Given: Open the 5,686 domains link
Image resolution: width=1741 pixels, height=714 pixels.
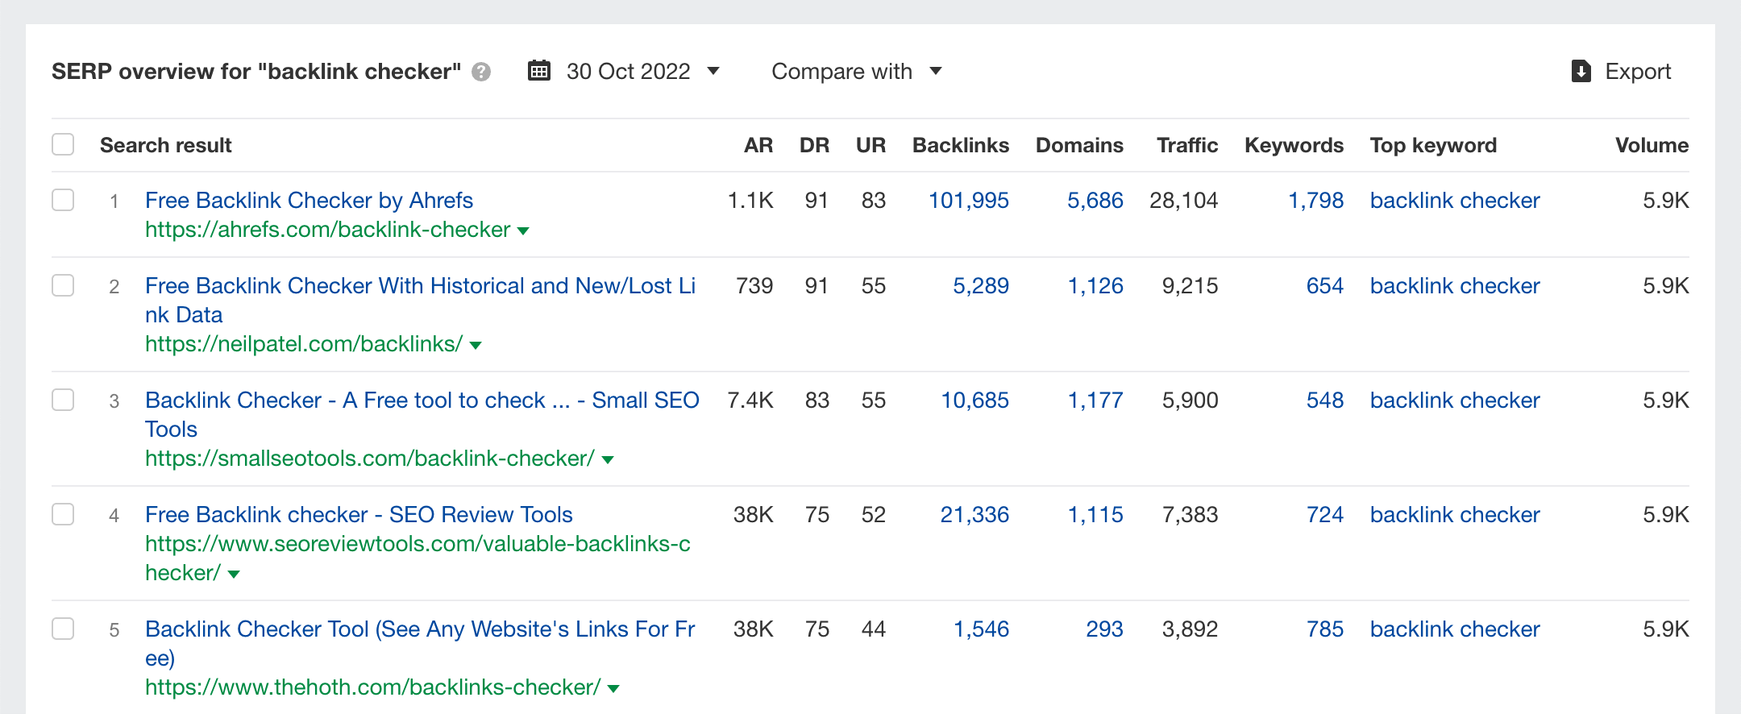Looking at the screenshot, I should tap(1095, 200).
